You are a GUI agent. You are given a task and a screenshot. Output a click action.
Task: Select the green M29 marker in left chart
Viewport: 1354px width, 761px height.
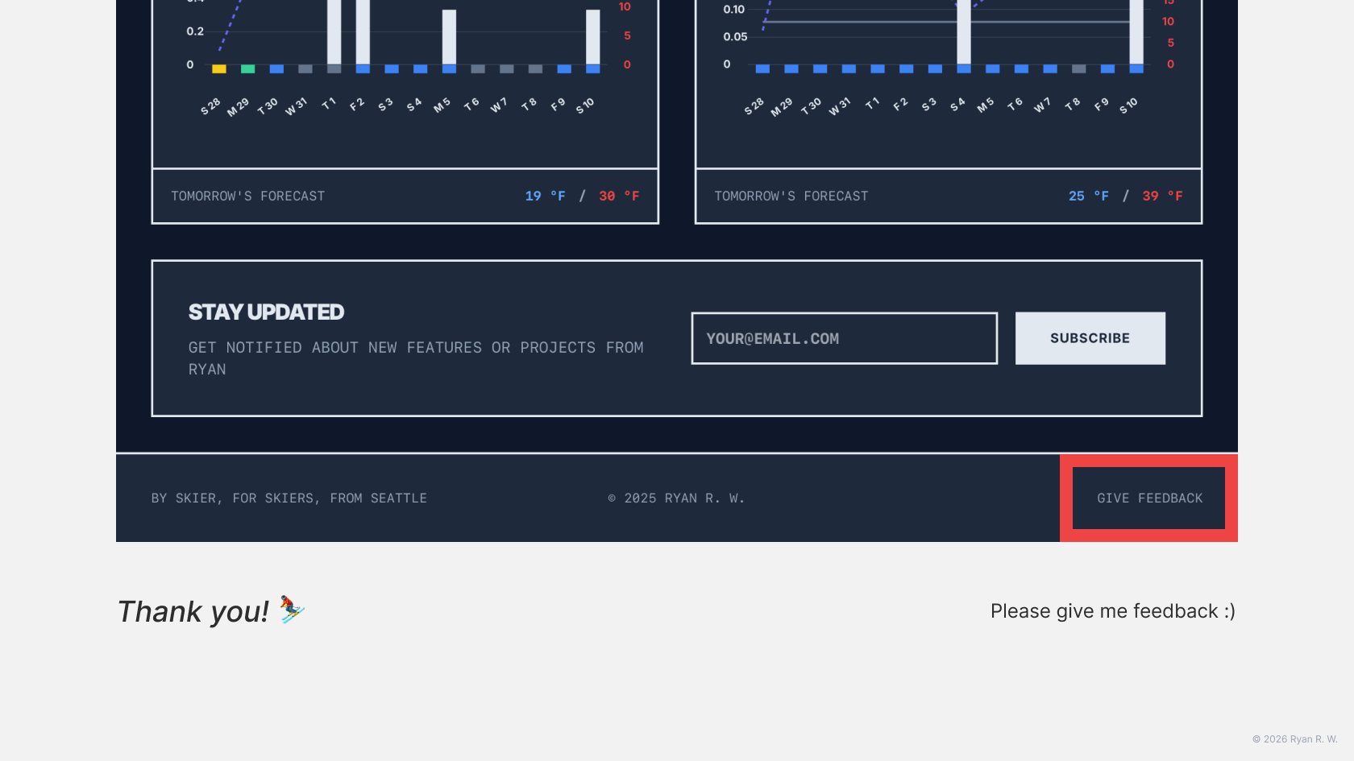(247, 69)
